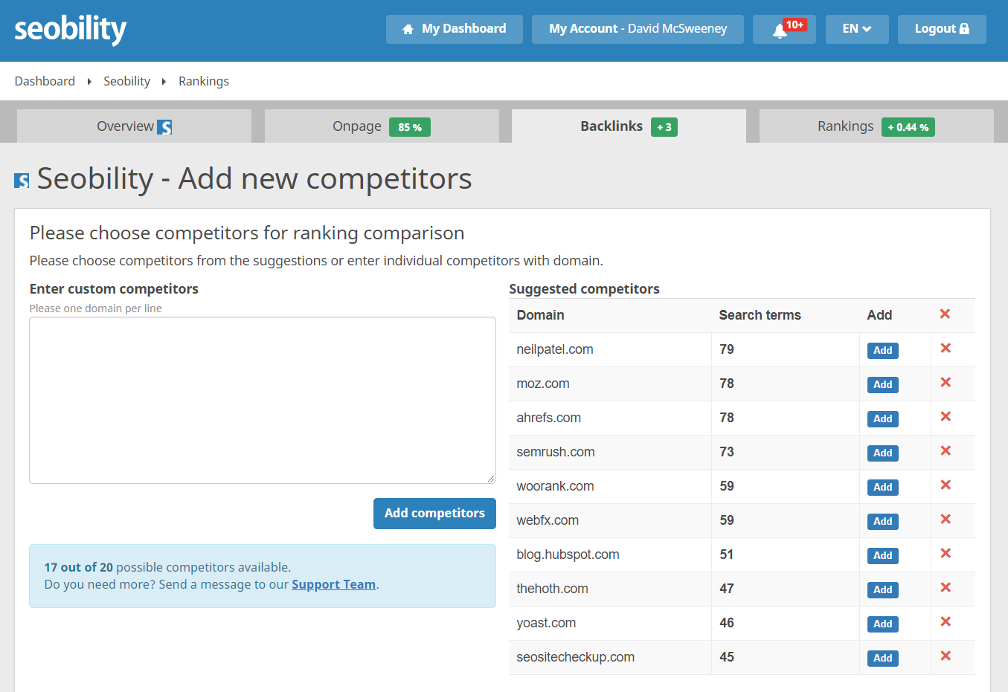Click the green 85% Onpage score badge
Image resolution: width=1008 pixels, height=692 pixels.
(409, 127)
